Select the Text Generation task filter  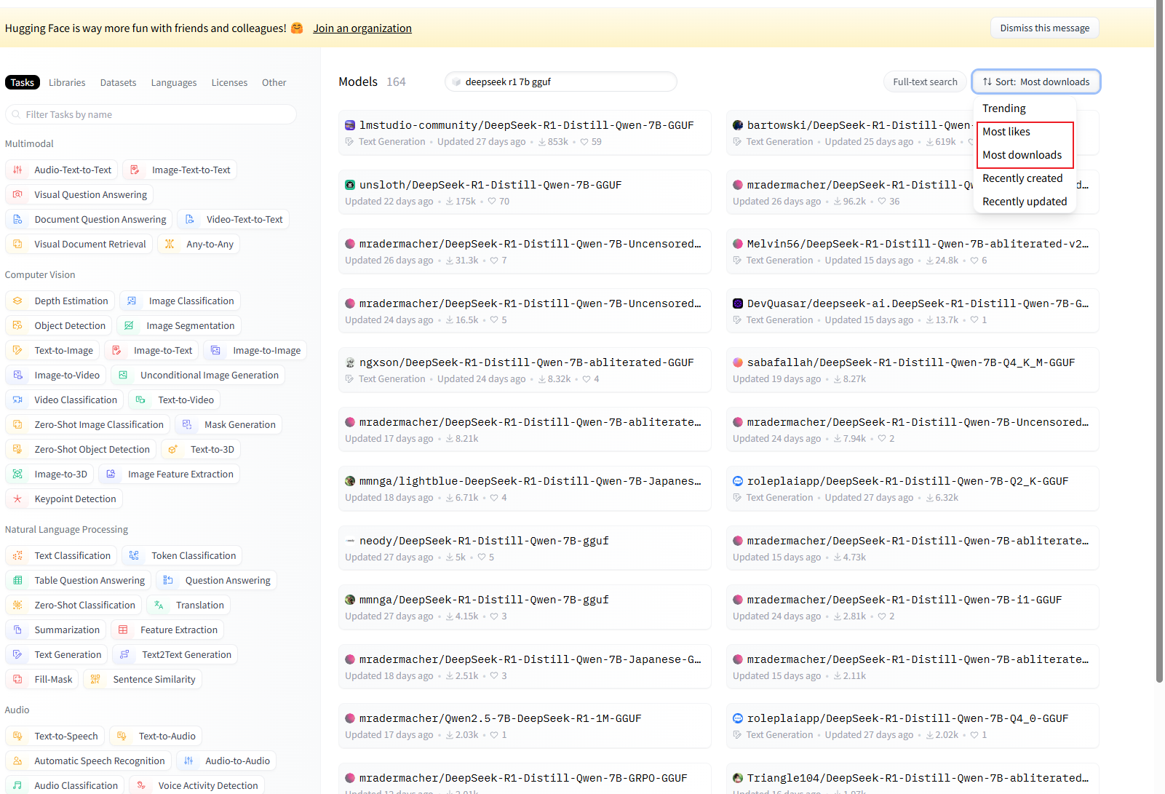pyautogui.click(x=57, y=654)
